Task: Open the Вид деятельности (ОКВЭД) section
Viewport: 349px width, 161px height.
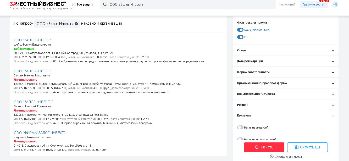Action: pyautogui.click(x=286, y=94)
